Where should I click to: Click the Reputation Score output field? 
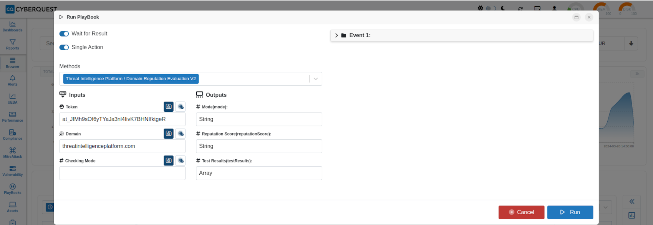[259, 146]
